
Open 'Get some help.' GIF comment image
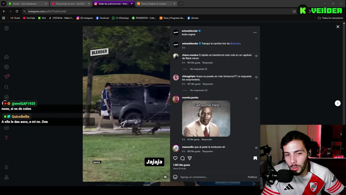pyautogui.click(x=206, y=119)
